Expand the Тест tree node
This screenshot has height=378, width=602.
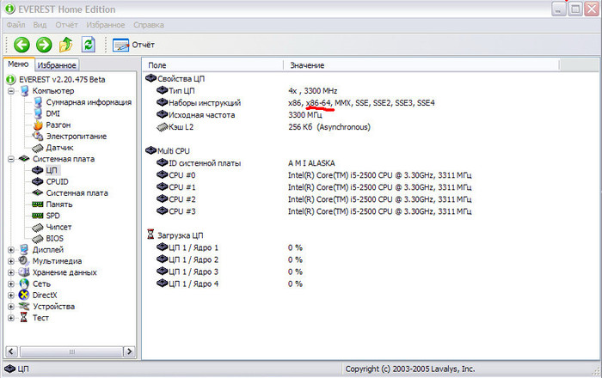point(11,318)
